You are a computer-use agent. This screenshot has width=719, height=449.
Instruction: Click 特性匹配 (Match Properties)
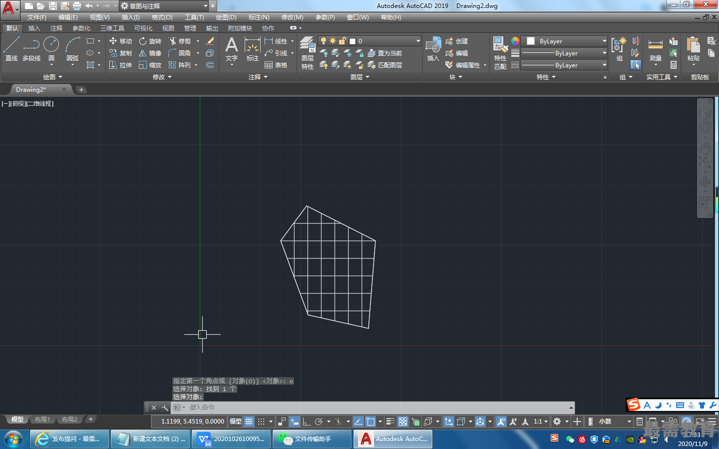pos(500,53)
